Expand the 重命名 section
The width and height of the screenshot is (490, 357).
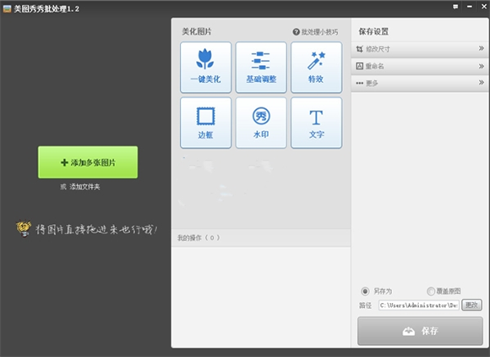click(420, 66)
